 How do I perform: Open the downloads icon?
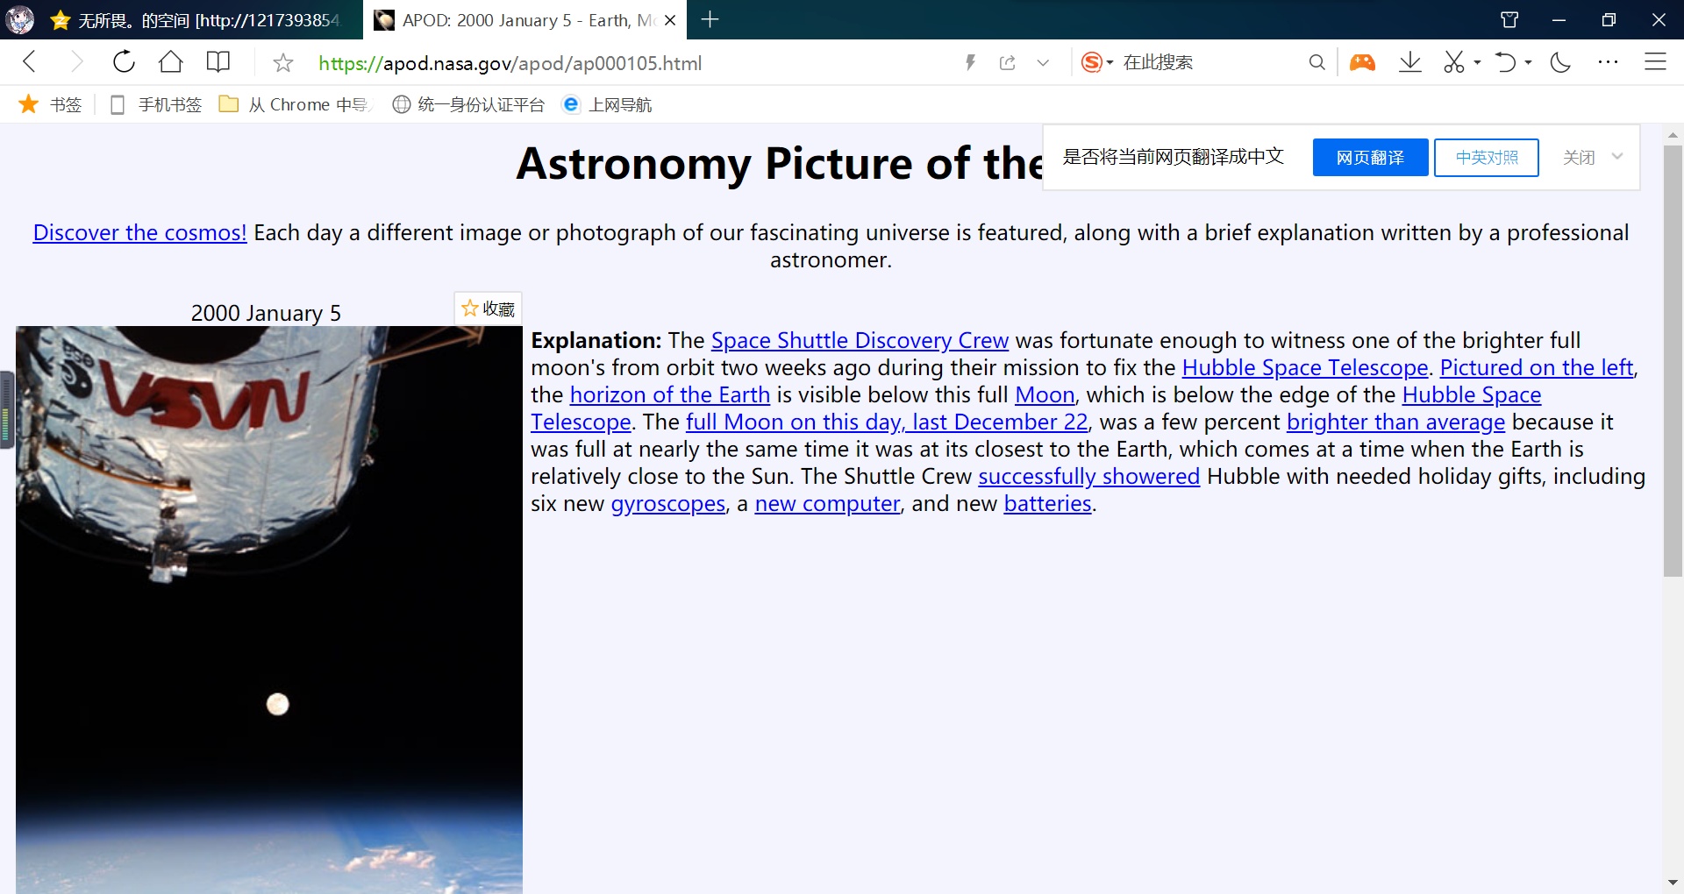point(1410,62)
